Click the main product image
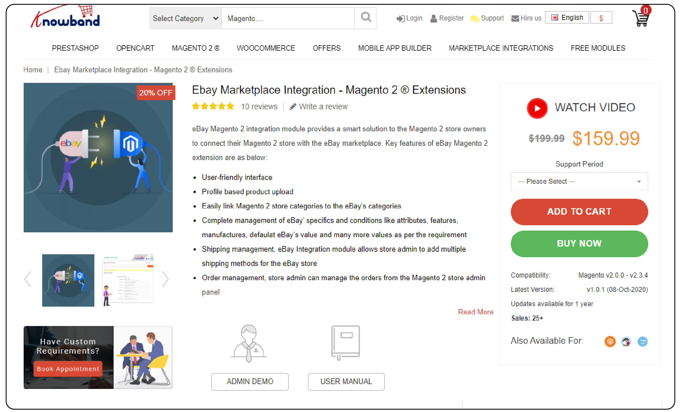Image resolution: width=681 pixels, height=412 pixels. tap(98, 157)
